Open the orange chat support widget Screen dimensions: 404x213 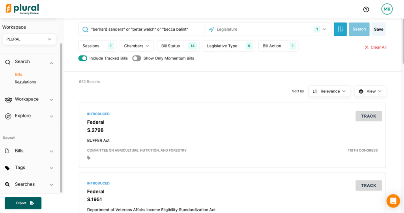click(393, 201)
